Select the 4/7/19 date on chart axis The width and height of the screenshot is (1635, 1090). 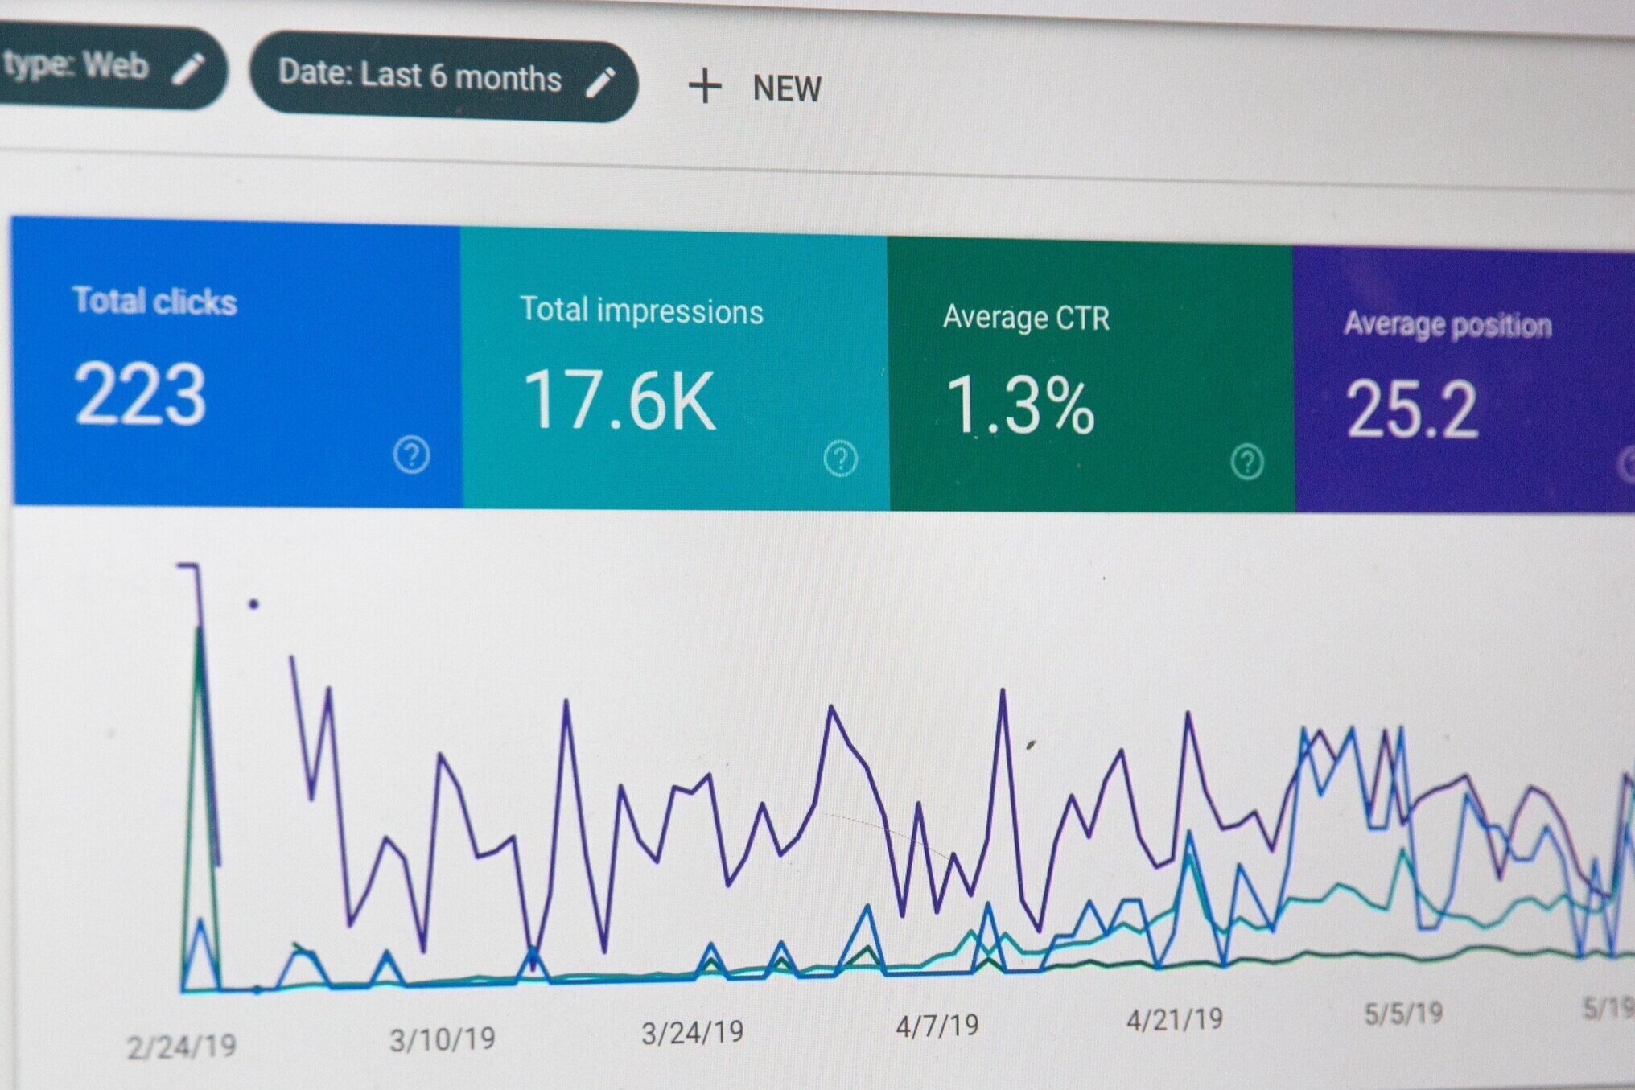(937, 1026)
